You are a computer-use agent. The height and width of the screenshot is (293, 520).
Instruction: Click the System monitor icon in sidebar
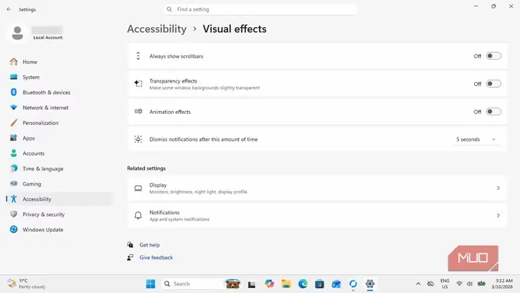(x=14, y=77)
